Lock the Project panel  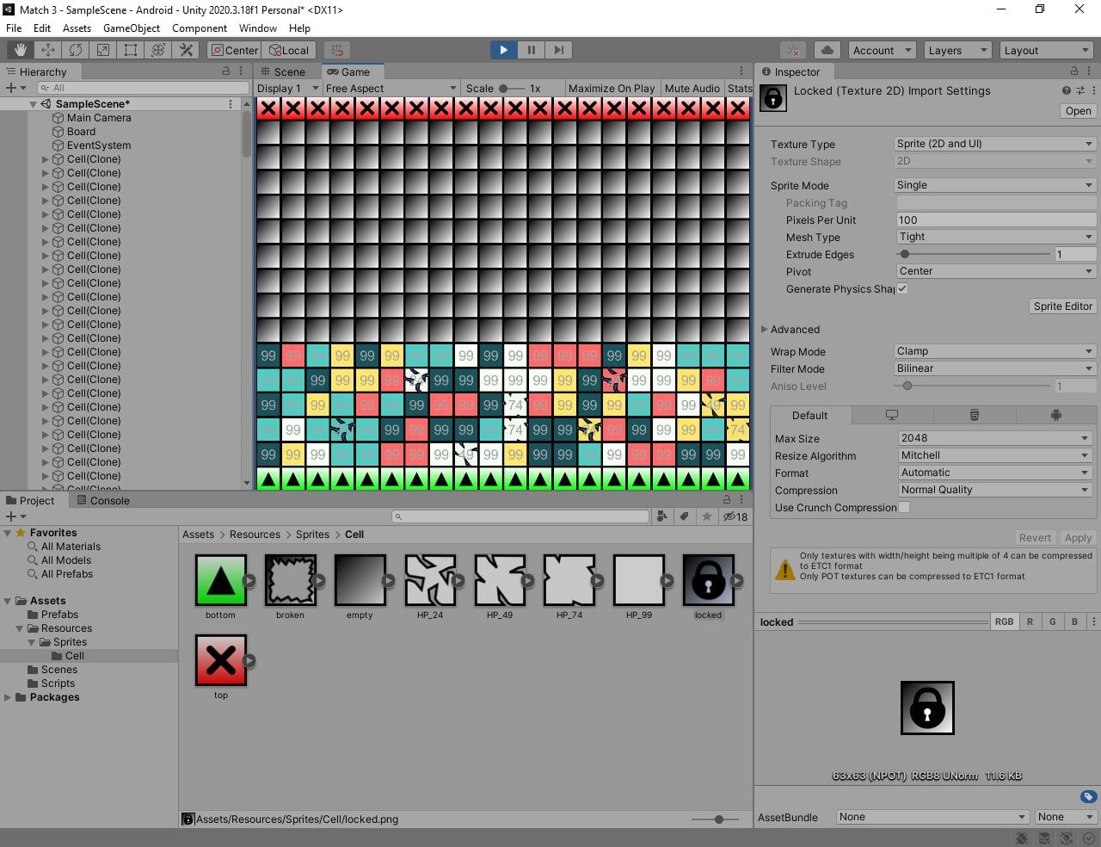(x=727, y=499)
